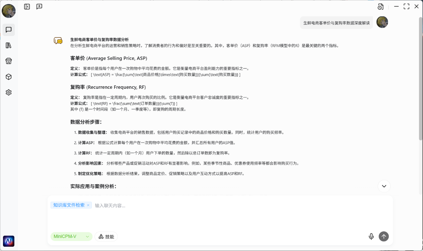Send message with the up-arrow button
The image size is (423, 251).
click(384, 237)
